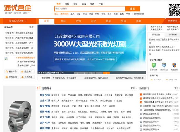180x132 pixels.
Task: Select the 招商 search type tab
Action: tap(92, 4)
